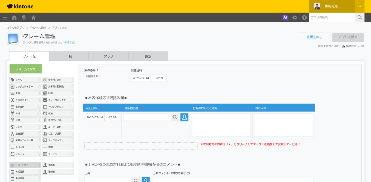This screenshot has width=371, height=182.
Task: Select the 文字列 (1行) field element
Action: 58,80
